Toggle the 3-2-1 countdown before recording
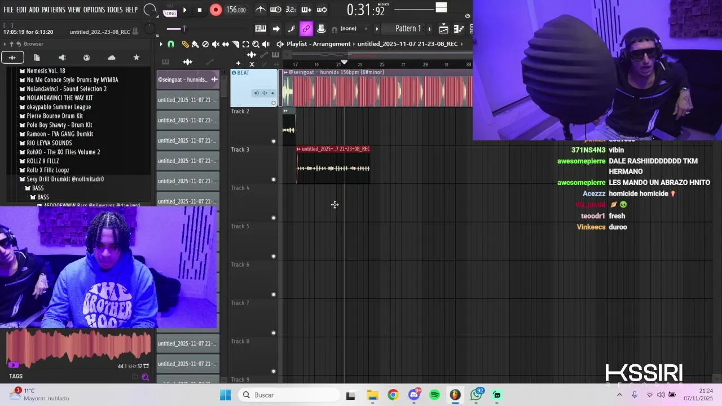The image size is (722, 406). point(291,10)
